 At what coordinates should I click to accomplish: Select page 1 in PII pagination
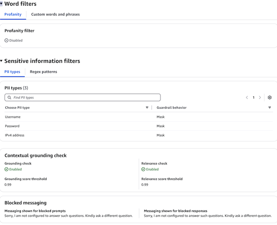click(254, 97)
